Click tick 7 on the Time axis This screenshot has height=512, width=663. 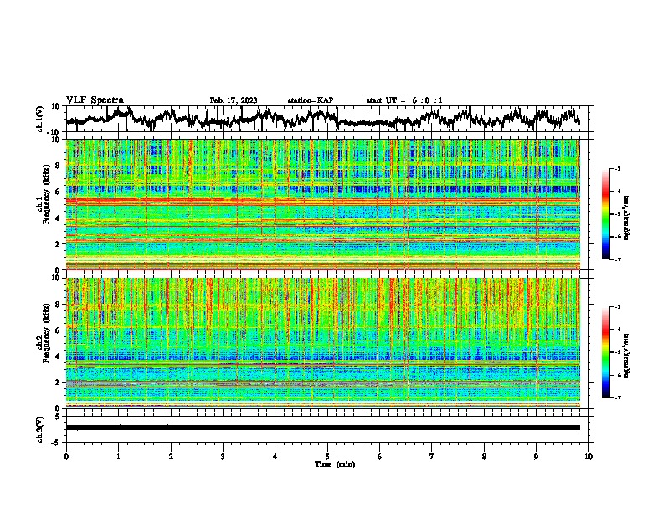point(432,457)
